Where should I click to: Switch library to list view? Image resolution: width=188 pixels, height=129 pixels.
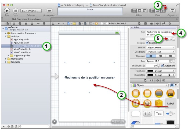(176, 85)
